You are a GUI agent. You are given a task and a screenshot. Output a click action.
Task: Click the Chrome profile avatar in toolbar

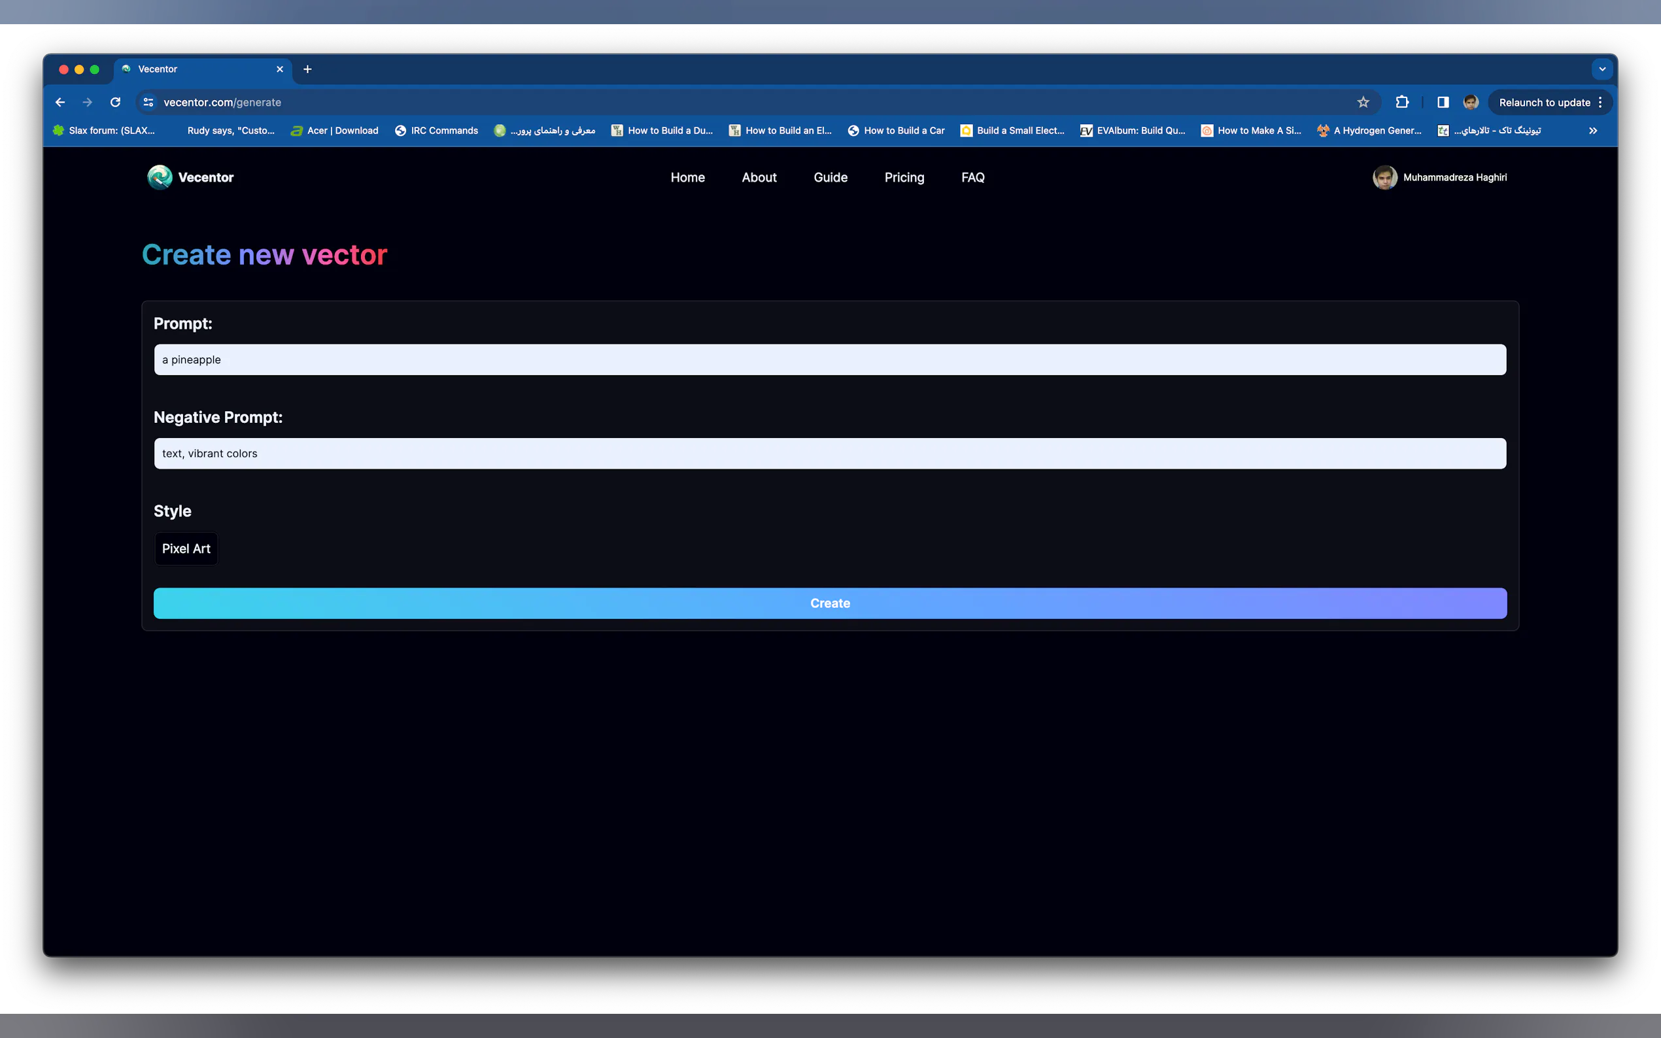click(x=1471, y=102)
